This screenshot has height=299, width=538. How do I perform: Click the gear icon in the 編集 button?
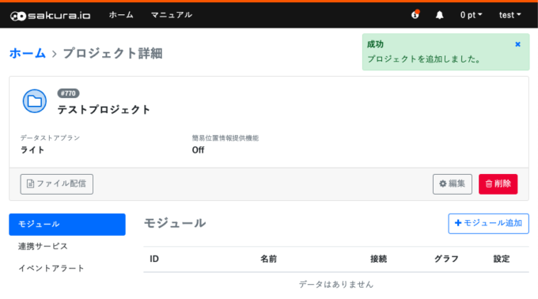click(x=443, y=184)
